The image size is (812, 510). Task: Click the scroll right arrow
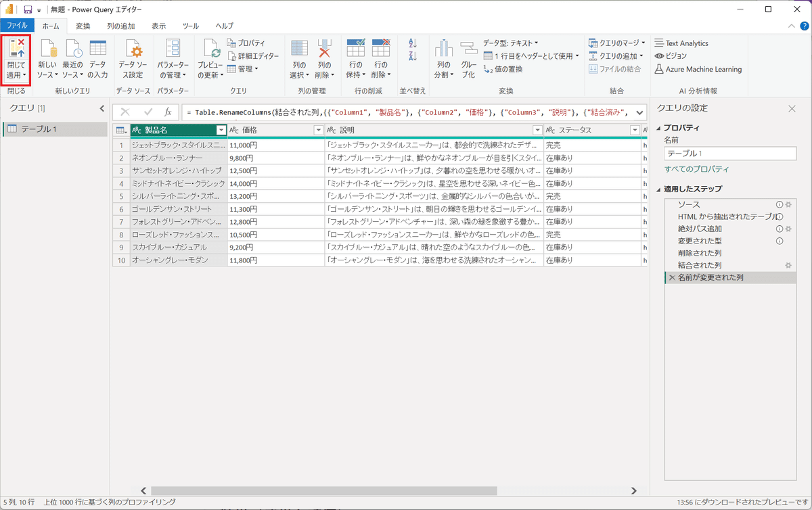[633, 491]
